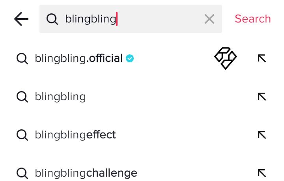
Task: Click magnifier icon beside blingblingchallenge
Action: 22,173
